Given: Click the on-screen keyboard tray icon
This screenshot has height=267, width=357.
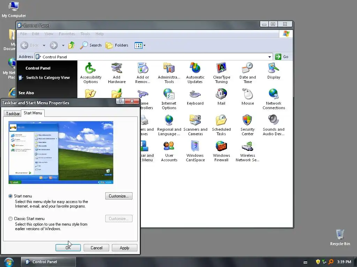Looking at the screenshot, I should pyautogui.click(x=305, y=262).
